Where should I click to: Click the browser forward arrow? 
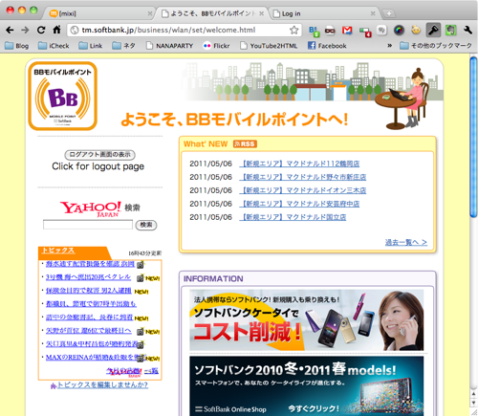(25, 30)
